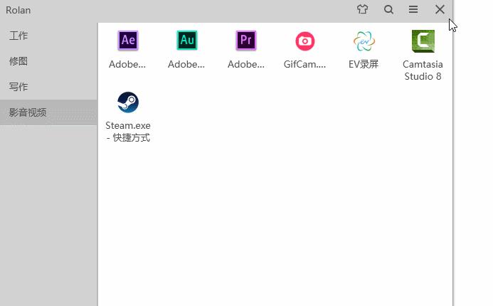Select the 影音视频 group

49,112
